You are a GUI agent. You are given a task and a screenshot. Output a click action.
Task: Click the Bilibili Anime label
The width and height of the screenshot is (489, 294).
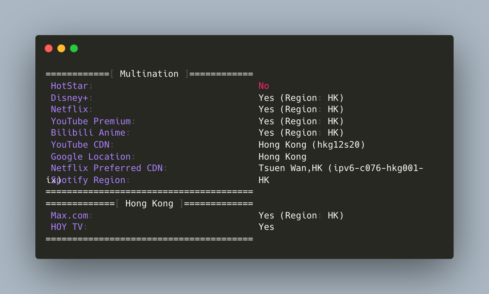coord(88,133)
